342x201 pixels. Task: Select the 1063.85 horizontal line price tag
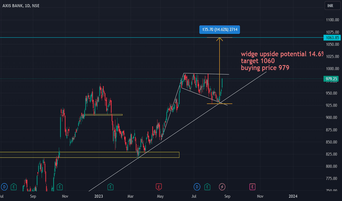[x=332, y=38]
